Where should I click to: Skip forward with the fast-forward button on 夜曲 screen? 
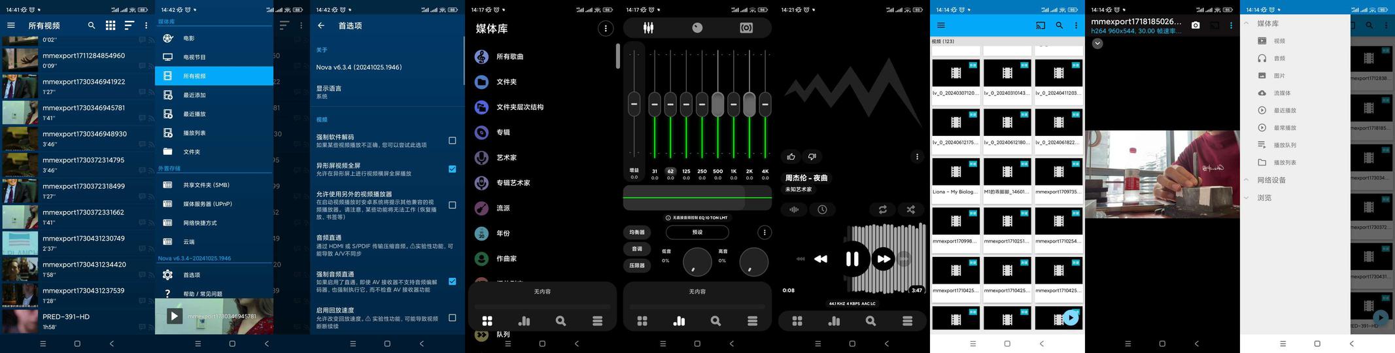(x=884, y=259)
